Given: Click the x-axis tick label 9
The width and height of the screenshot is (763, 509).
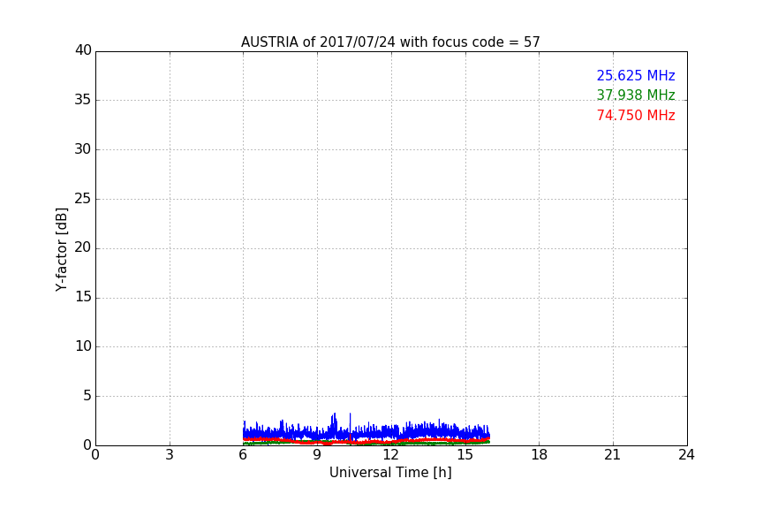Looking at the screenshot, I should pos(317,455).
